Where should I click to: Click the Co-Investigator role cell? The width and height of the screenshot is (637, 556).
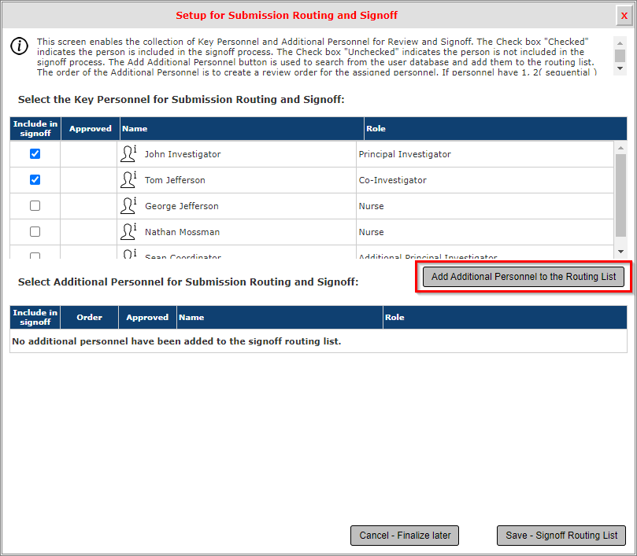(485, 180)
